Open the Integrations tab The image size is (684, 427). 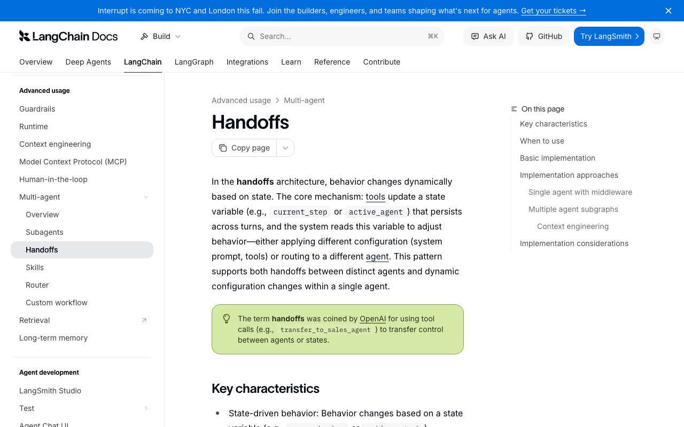[x=247, y=62]
